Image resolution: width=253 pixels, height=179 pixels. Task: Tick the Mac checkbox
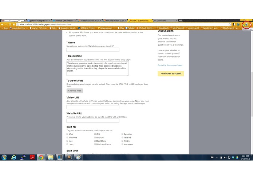[67, 141]
